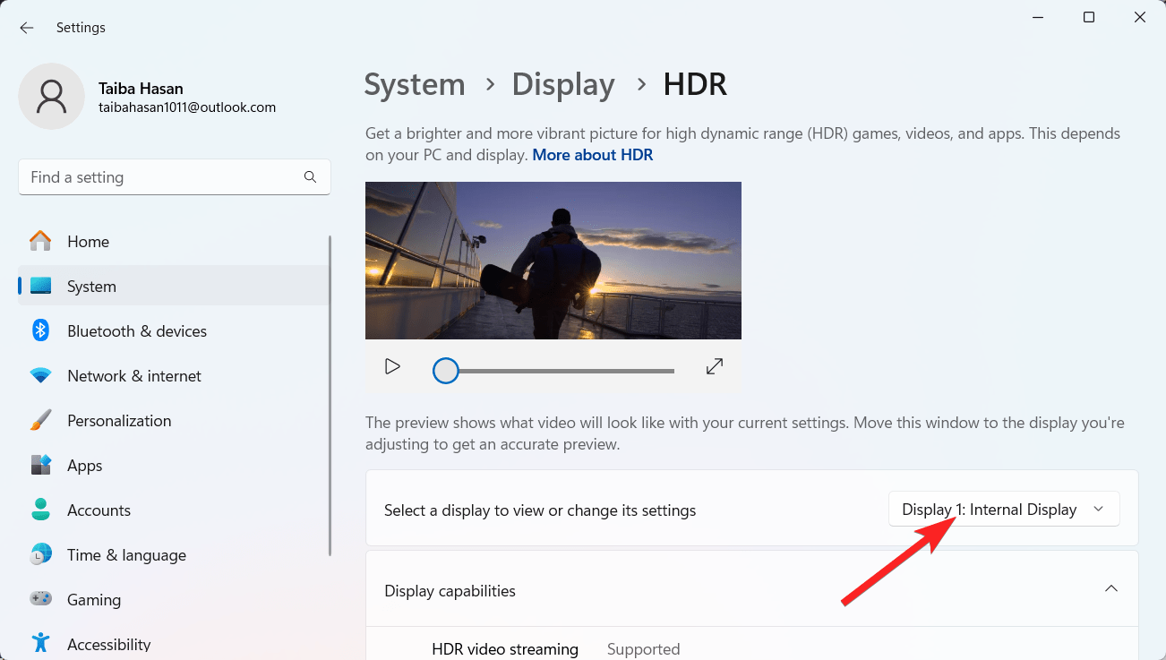The image size is (1166, 660).
Task: Open the user profile avatar
Action: coord(51,96)
